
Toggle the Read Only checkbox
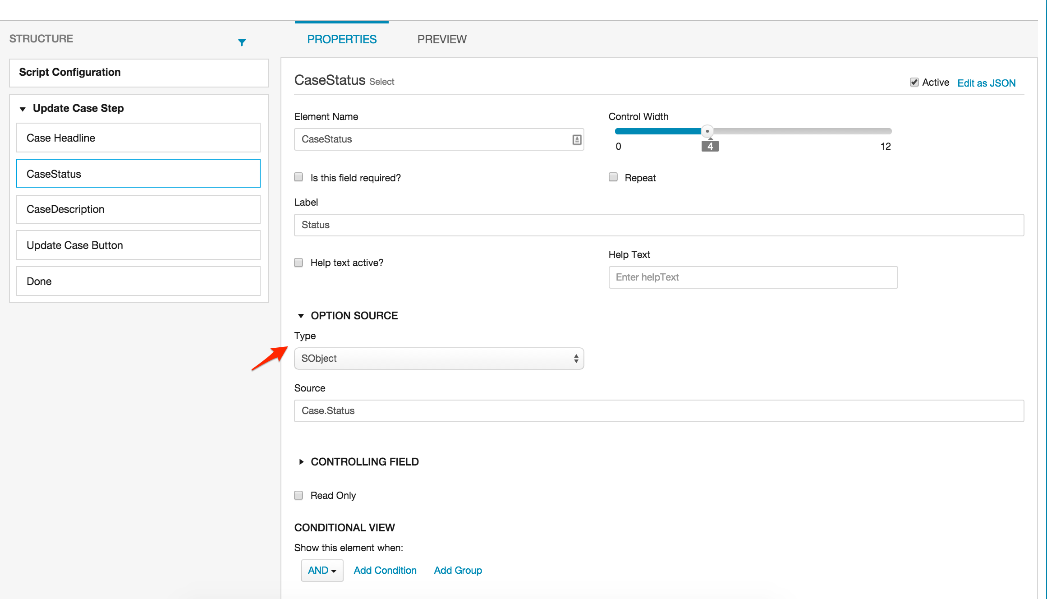298,495
